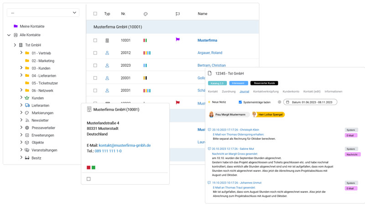Click the Objekte cube icon
Viewport: 365px width, 207px height.
pos(27,143)
